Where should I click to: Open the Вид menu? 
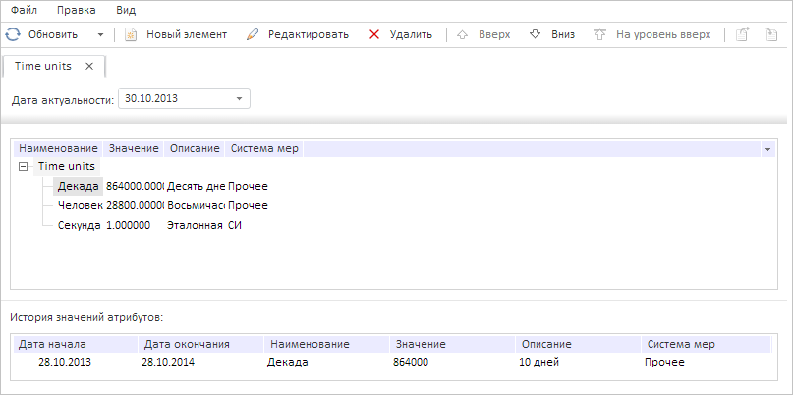(x=126, y=9)
